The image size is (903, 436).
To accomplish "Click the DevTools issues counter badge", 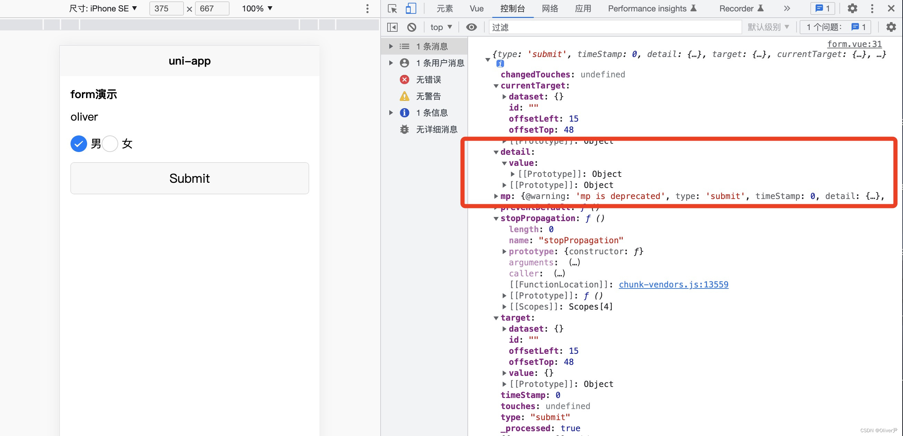I will click(x=822, y=8).
